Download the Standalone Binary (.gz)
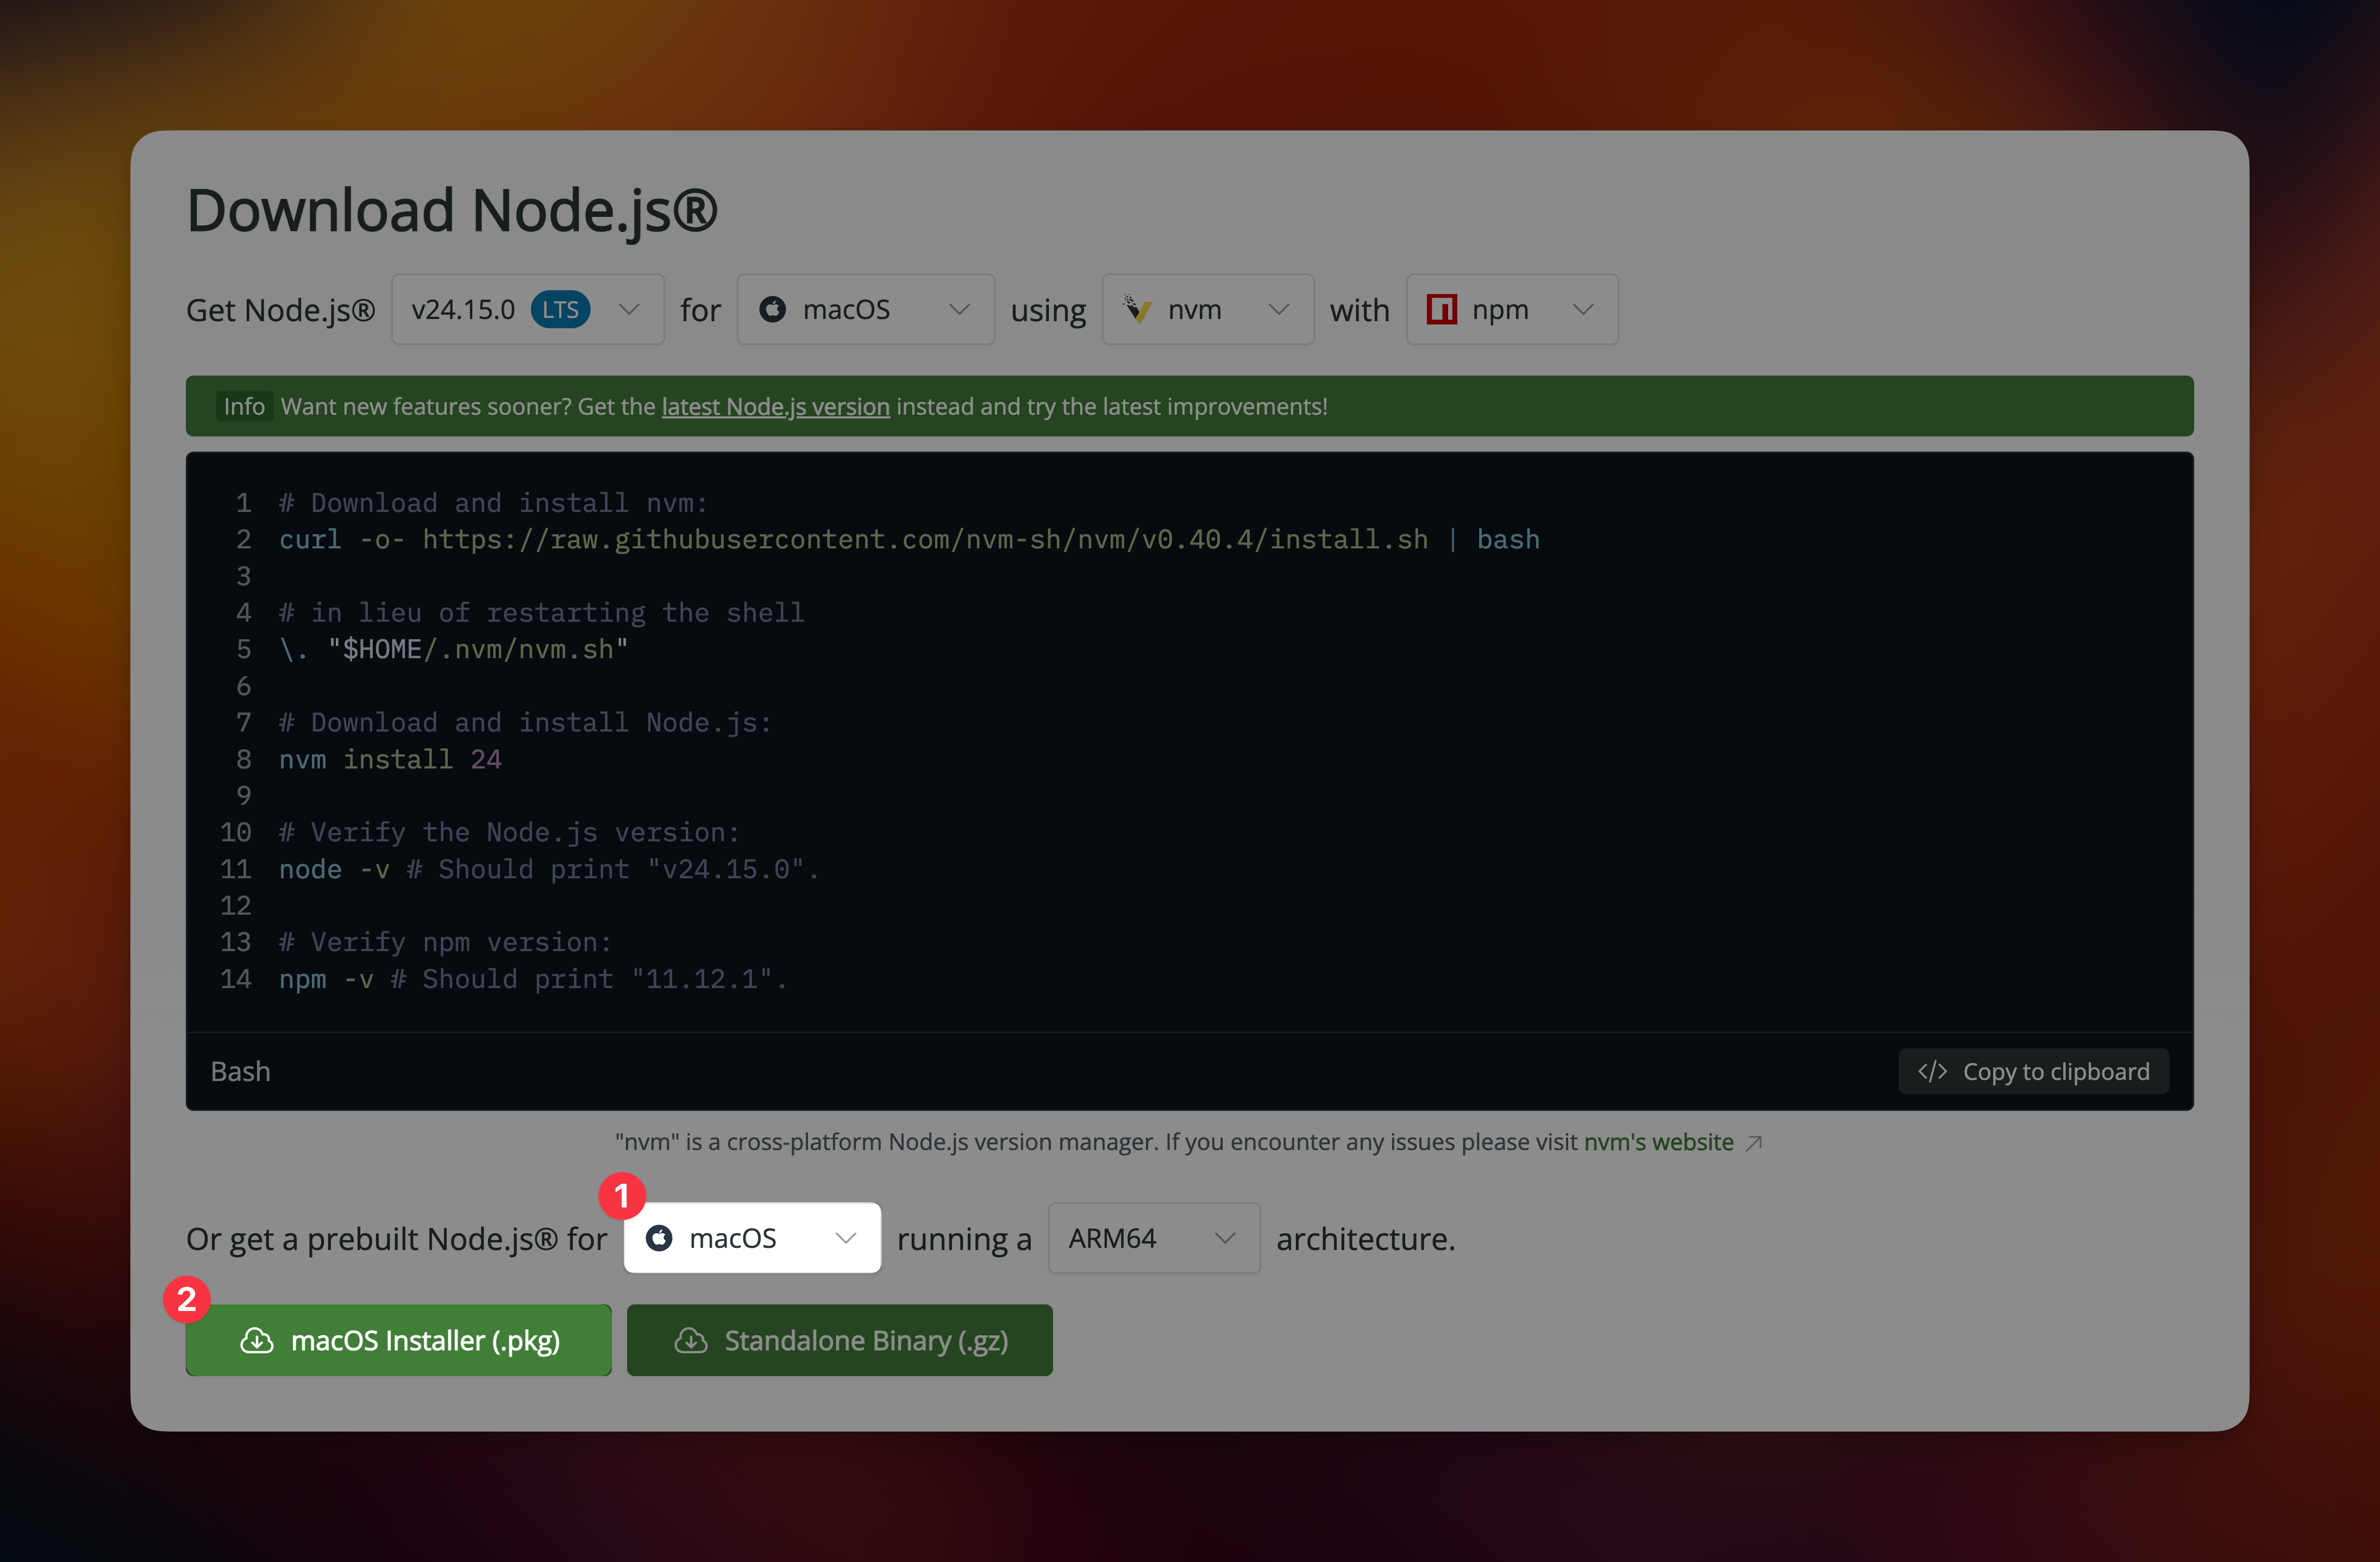This screenshot has width=2380, height=1562. coord(839,1340)
